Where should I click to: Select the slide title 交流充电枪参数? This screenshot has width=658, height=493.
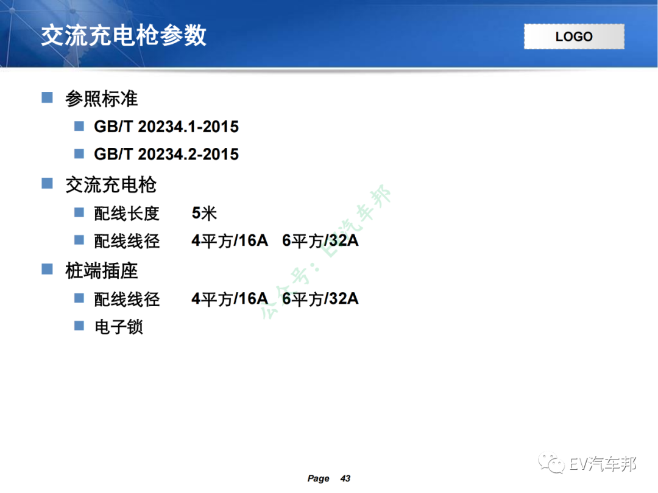[124, 35]
